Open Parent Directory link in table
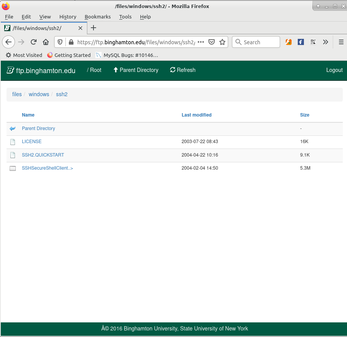 pos(38,128)
